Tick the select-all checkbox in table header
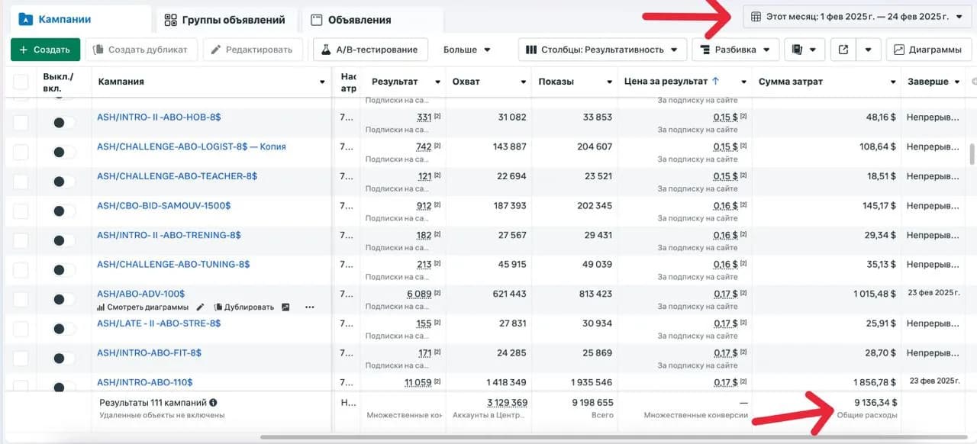This screenshot has width=977, height=444. click(x=21, y=82)
